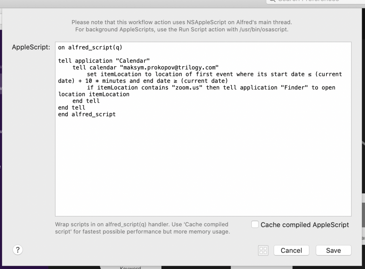Click inside the Search Preferences field
The width and height of the screenshot is (365, 269).
tap(314, 1)
